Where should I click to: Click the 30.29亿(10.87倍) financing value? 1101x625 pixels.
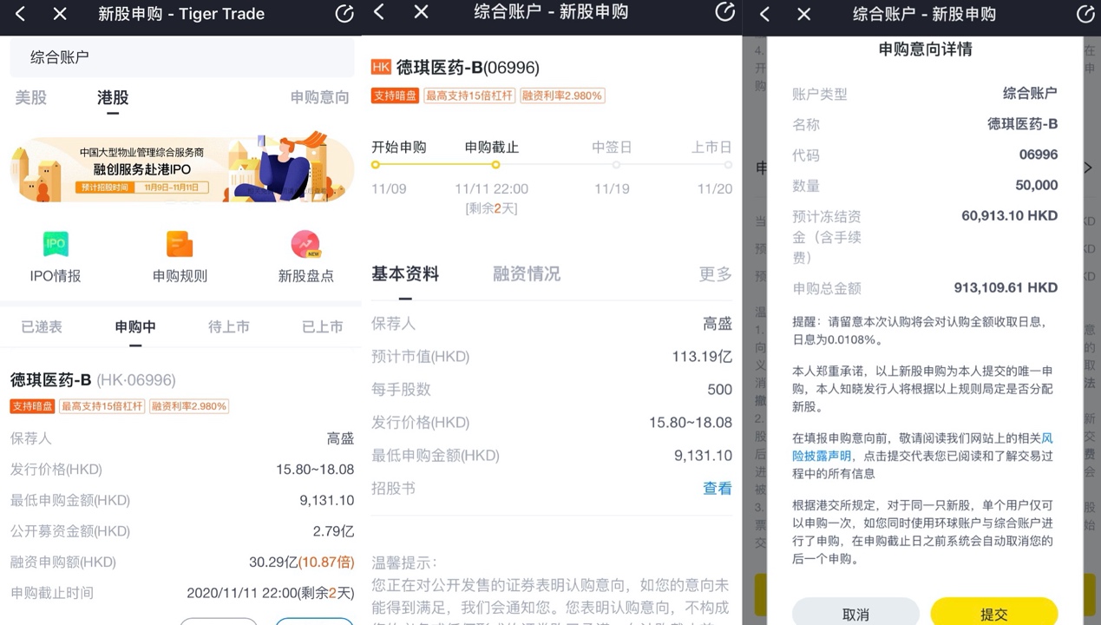pyautogui.click(x=301, y=562)
